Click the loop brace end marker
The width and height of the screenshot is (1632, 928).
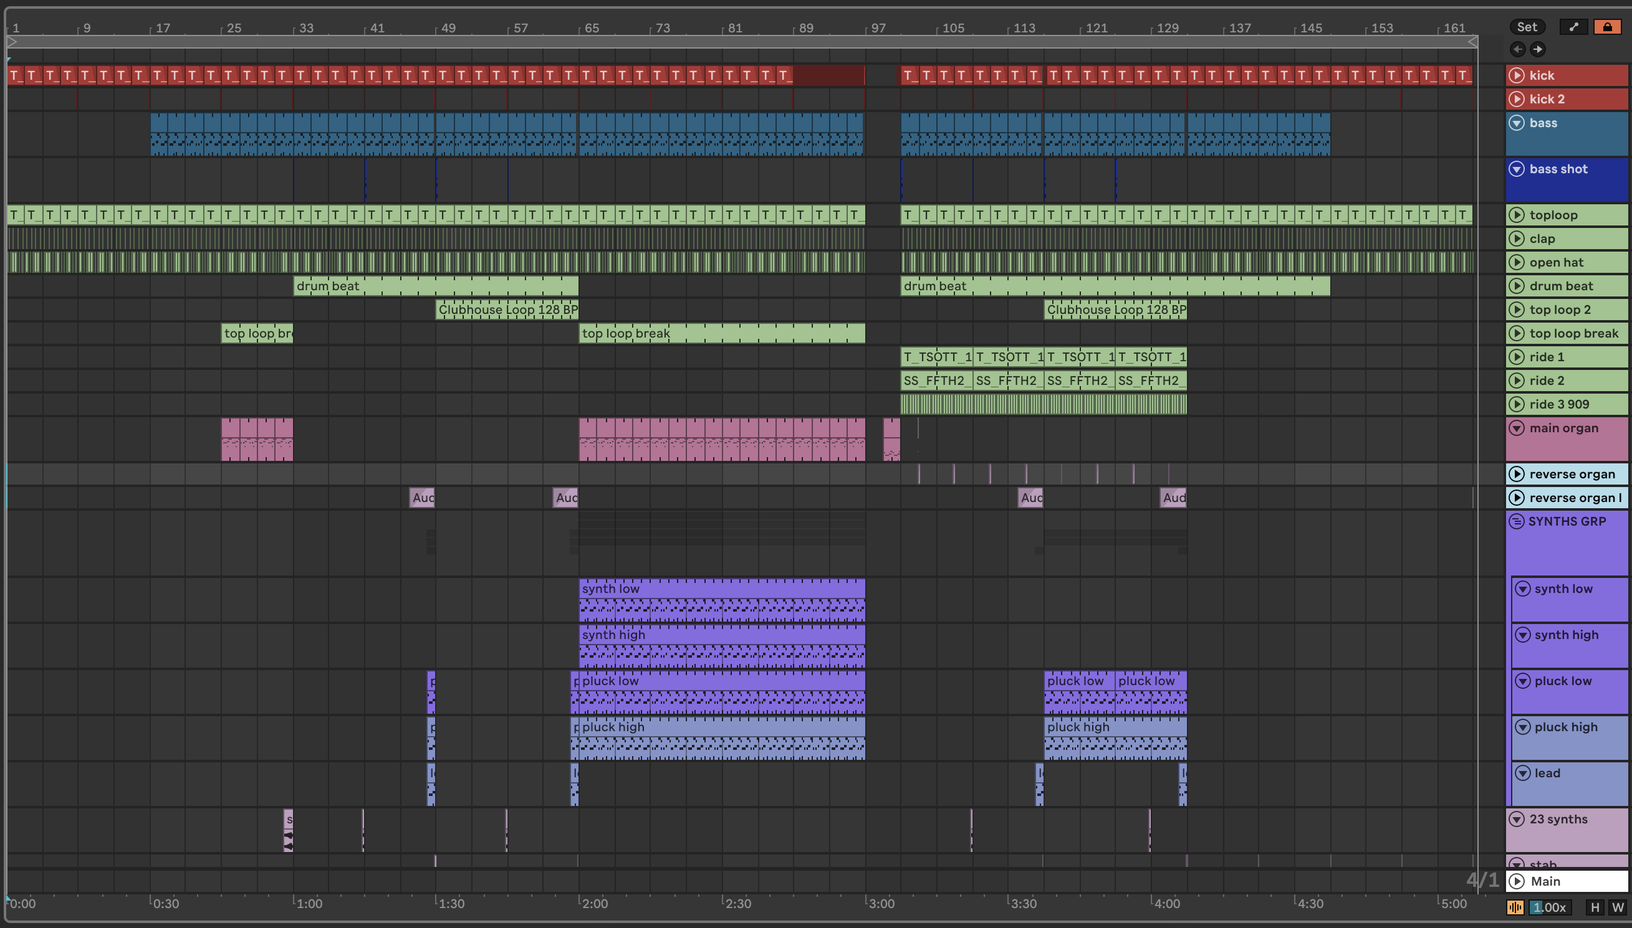1472,42
